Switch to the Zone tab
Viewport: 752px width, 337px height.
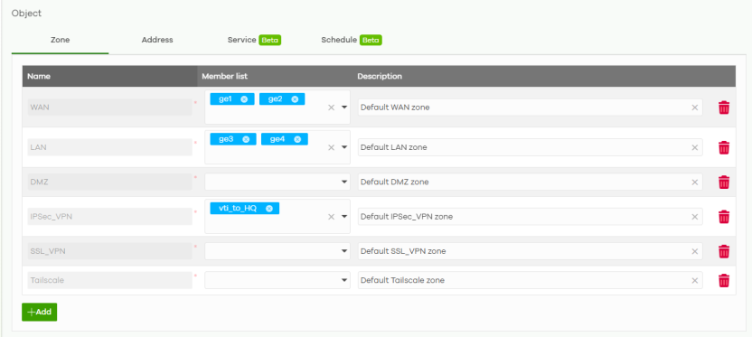pyautogui.click(x=60, y=41)
